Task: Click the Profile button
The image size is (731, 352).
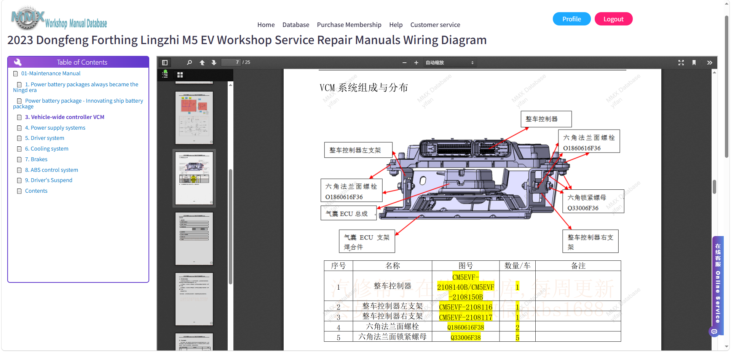Action: [572, 19]
